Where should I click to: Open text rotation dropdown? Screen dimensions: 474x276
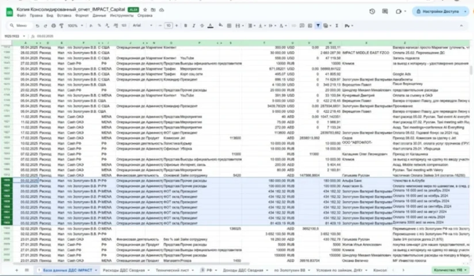pos(282,26)
